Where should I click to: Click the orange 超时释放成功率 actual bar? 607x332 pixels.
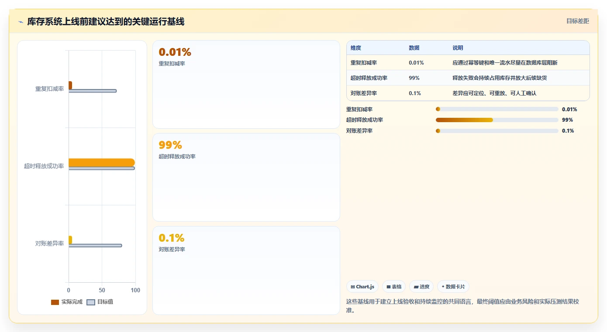click(x=102, y=162)
